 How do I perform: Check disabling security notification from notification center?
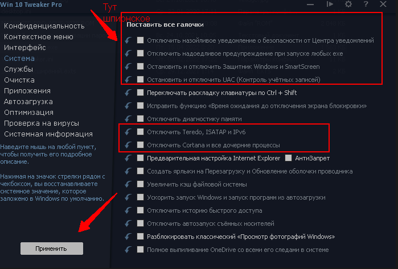[x=141, y=40]
